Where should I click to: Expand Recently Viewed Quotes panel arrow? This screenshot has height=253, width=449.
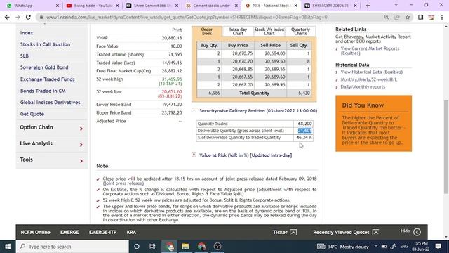375,232
